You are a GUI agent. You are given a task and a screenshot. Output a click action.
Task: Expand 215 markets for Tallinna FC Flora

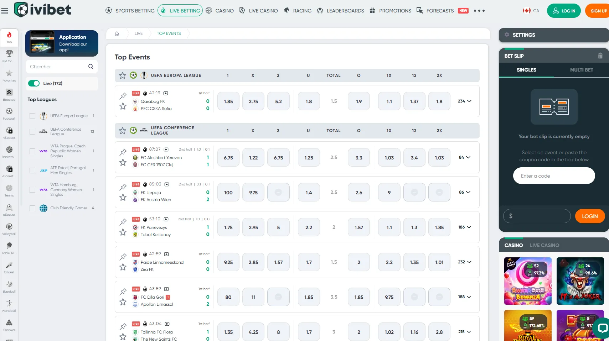point(465,332)
